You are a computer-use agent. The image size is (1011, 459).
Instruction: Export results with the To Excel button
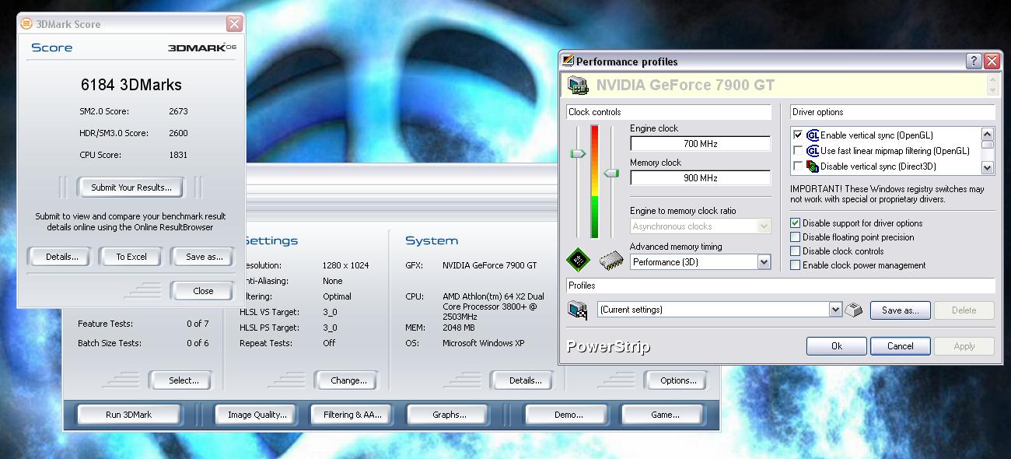[x=131, y=257]
